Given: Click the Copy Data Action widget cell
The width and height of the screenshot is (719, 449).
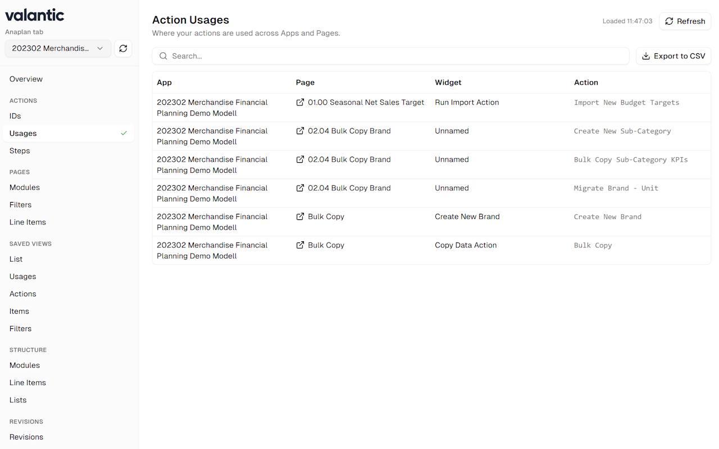Looking at the screenshot, I should pyautogui.click(x=466, y=246).
